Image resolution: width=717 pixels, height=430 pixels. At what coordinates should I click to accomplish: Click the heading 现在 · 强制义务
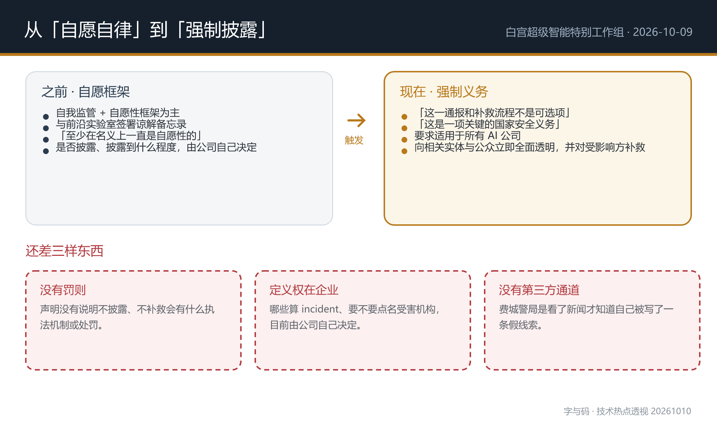click(x=444, y=92)
